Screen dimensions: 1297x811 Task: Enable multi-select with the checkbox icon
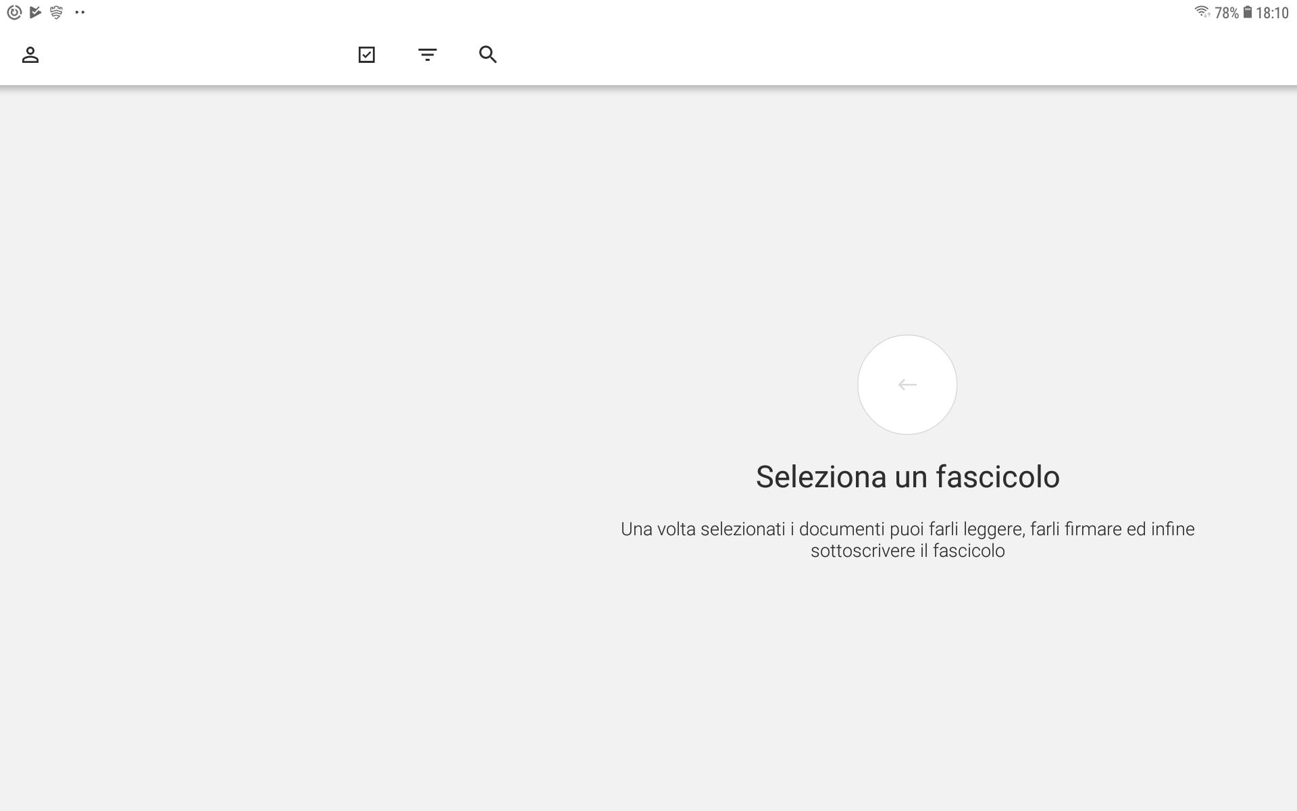pyautogui.click(x=366, y=55)
